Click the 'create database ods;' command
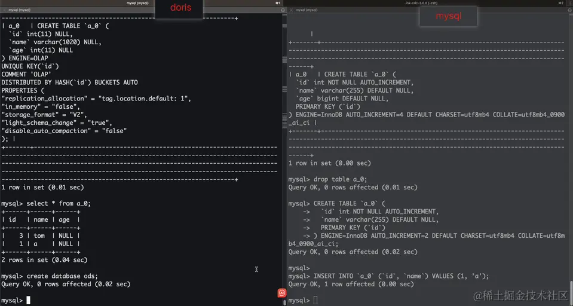 click(x=62, y=276)
